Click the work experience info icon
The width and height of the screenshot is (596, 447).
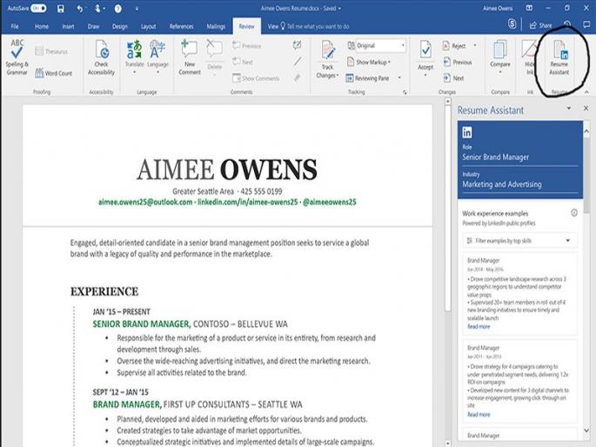tap(574, 213)
